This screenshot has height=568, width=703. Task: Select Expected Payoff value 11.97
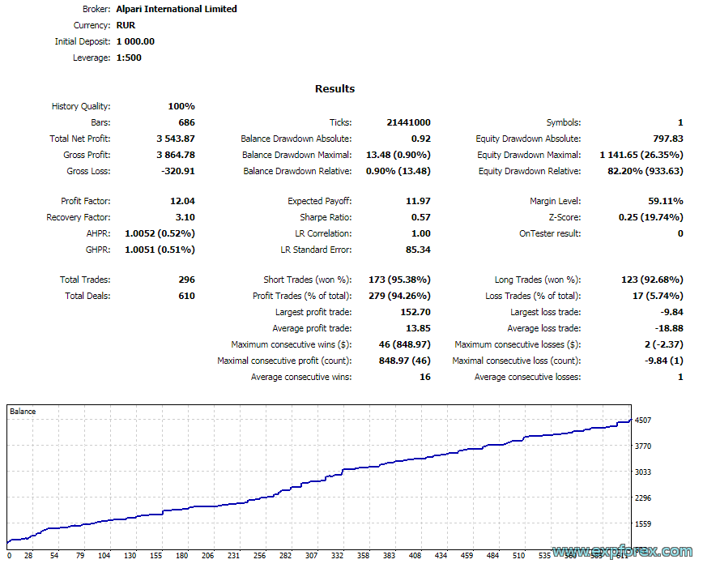click(418, 201)
